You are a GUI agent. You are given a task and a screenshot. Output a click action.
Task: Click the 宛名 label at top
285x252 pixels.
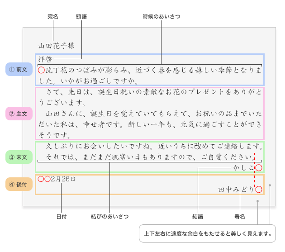pyautogui.click(x=53, y=16)
